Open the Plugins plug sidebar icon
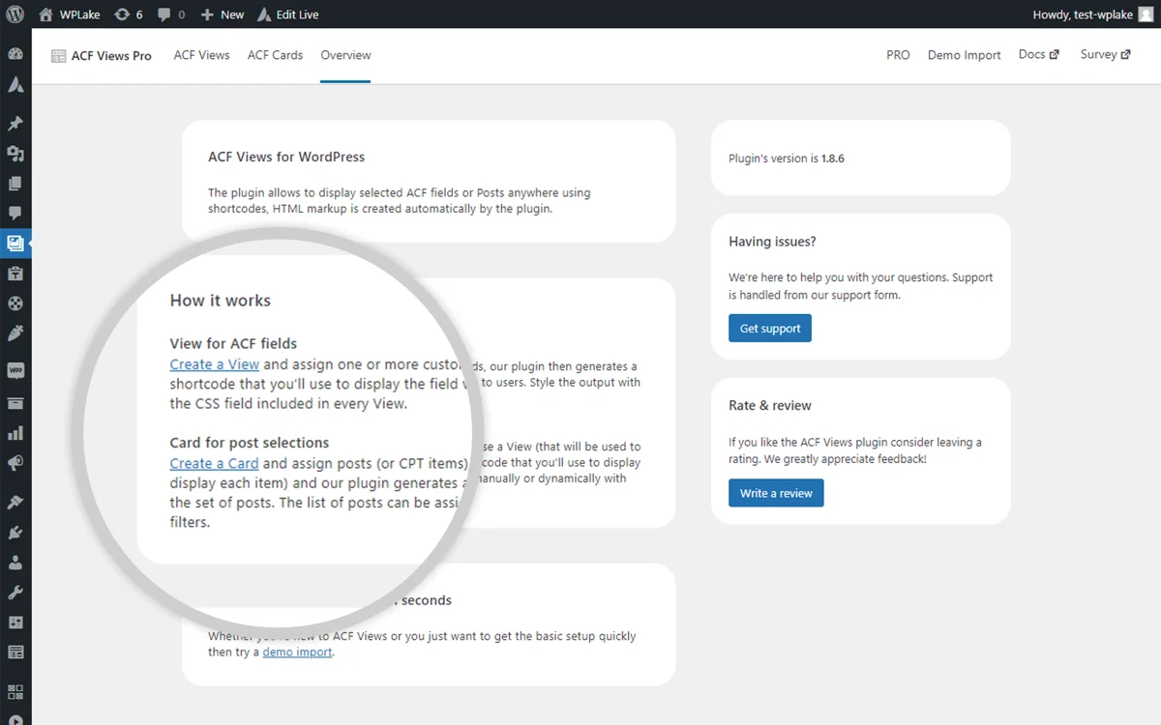 pos(15,533)
